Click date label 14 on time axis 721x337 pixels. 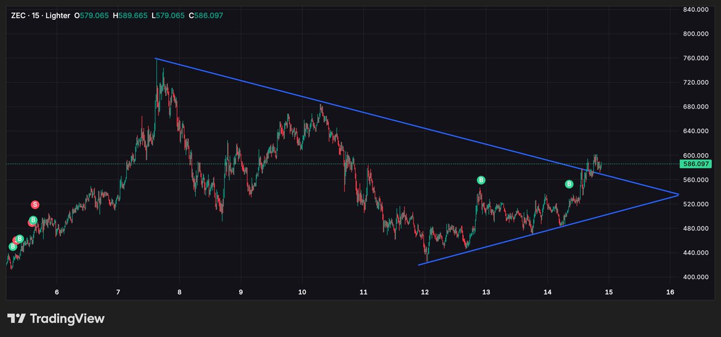point(547,292)
